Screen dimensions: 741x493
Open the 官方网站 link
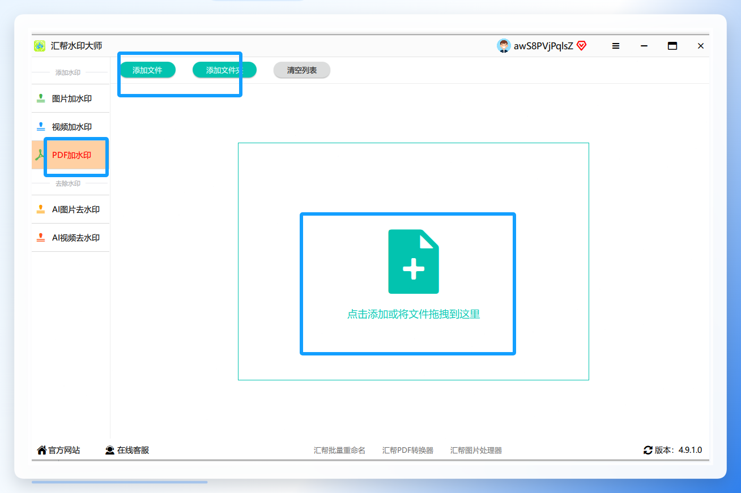point(64,450)
